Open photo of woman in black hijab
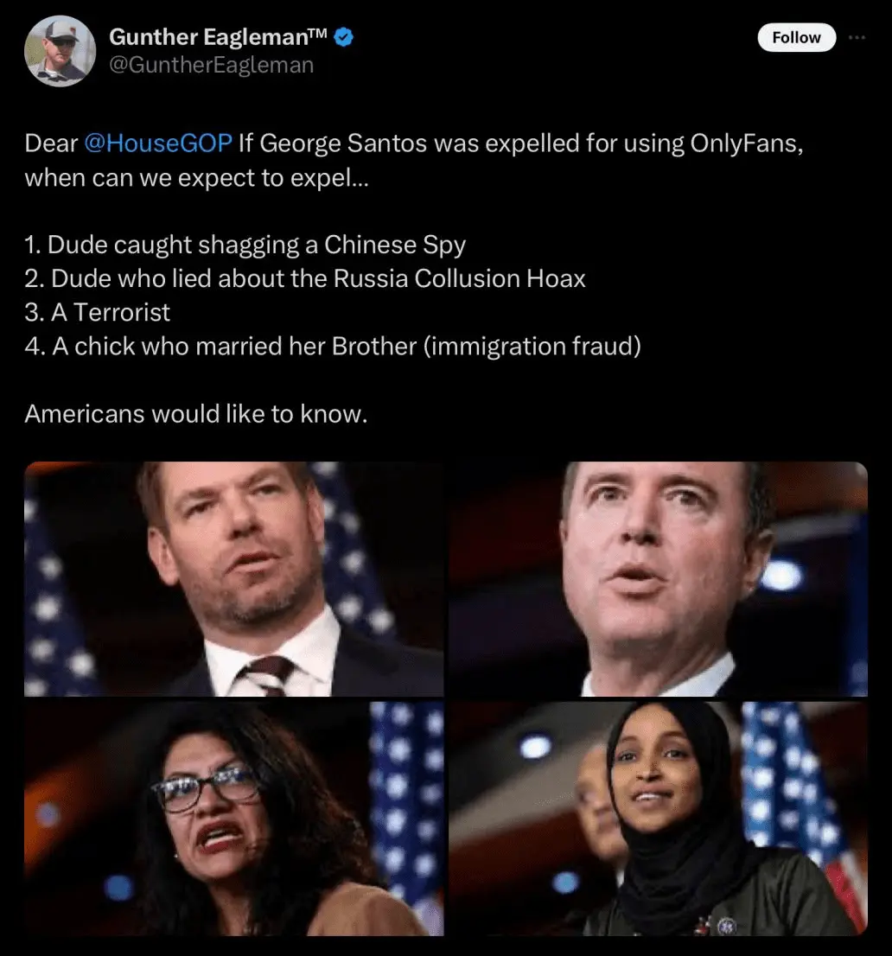Screen dimensions: 892x956 [x=659, y=819]
